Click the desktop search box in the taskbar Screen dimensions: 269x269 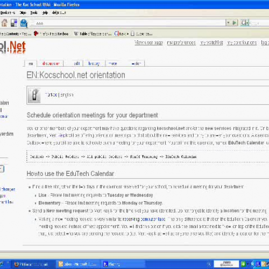(226, 264)
